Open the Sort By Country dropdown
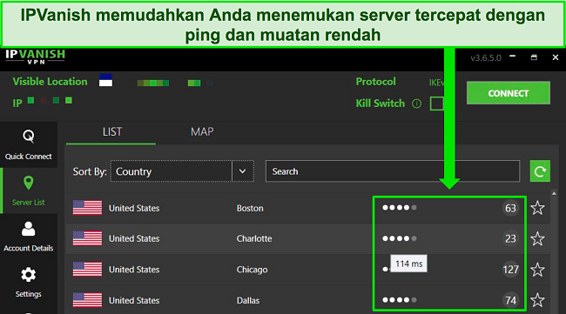The image size is (566, 314). (182, 171)
